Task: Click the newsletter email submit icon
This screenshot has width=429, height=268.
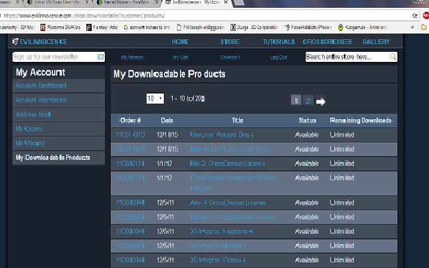Action: pos(101,57)
